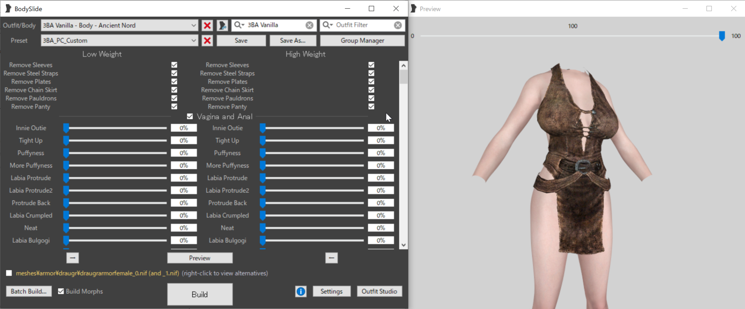The image size is (745, 309).
Task: Open the Settings dialog
Action: pyautogui.click(x=331, y=291)
